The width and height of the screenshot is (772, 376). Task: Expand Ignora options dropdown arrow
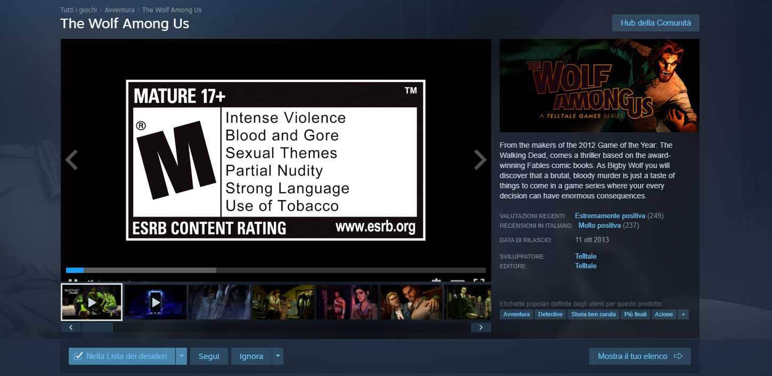pyautogui.click(x=278, y=356)
